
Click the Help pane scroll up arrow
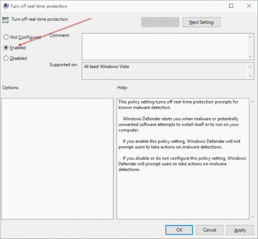pos(253,102)
